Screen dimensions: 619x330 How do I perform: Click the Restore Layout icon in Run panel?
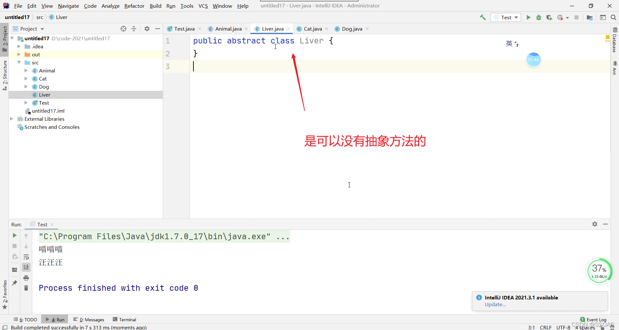tap(15, 270)
